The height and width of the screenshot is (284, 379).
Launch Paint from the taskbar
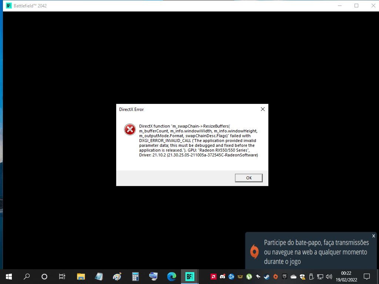(117, 277)
